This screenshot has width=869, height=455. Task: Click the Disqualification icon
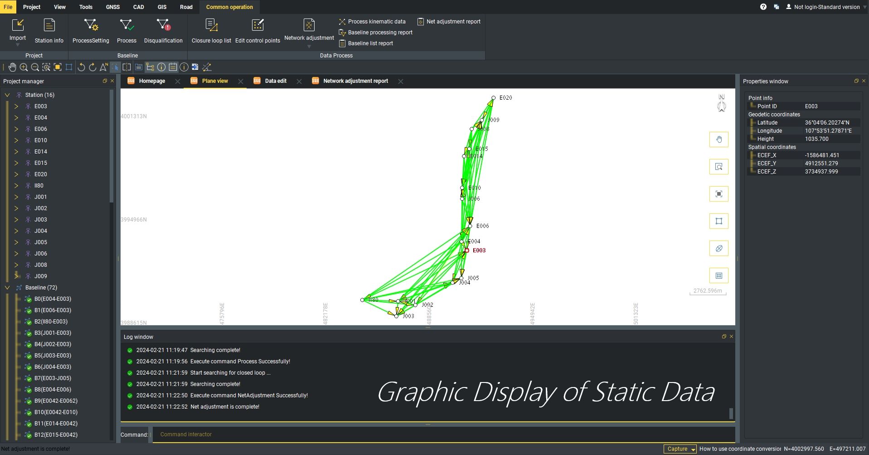click(163, 25)
